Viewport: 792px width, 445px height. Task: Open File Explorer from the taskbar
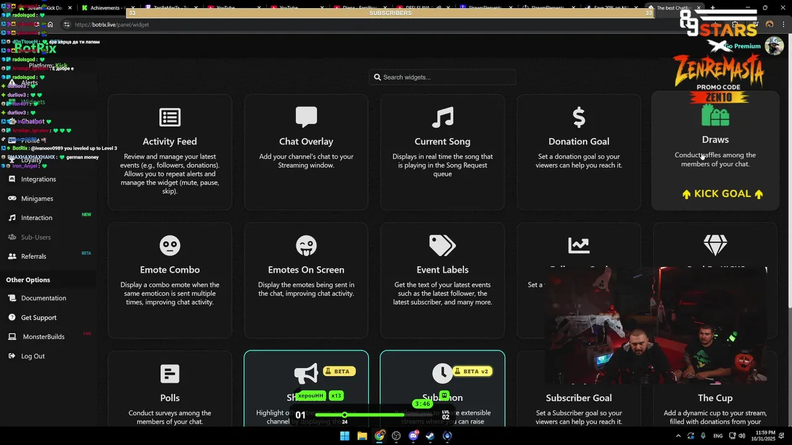coord(362,436)
